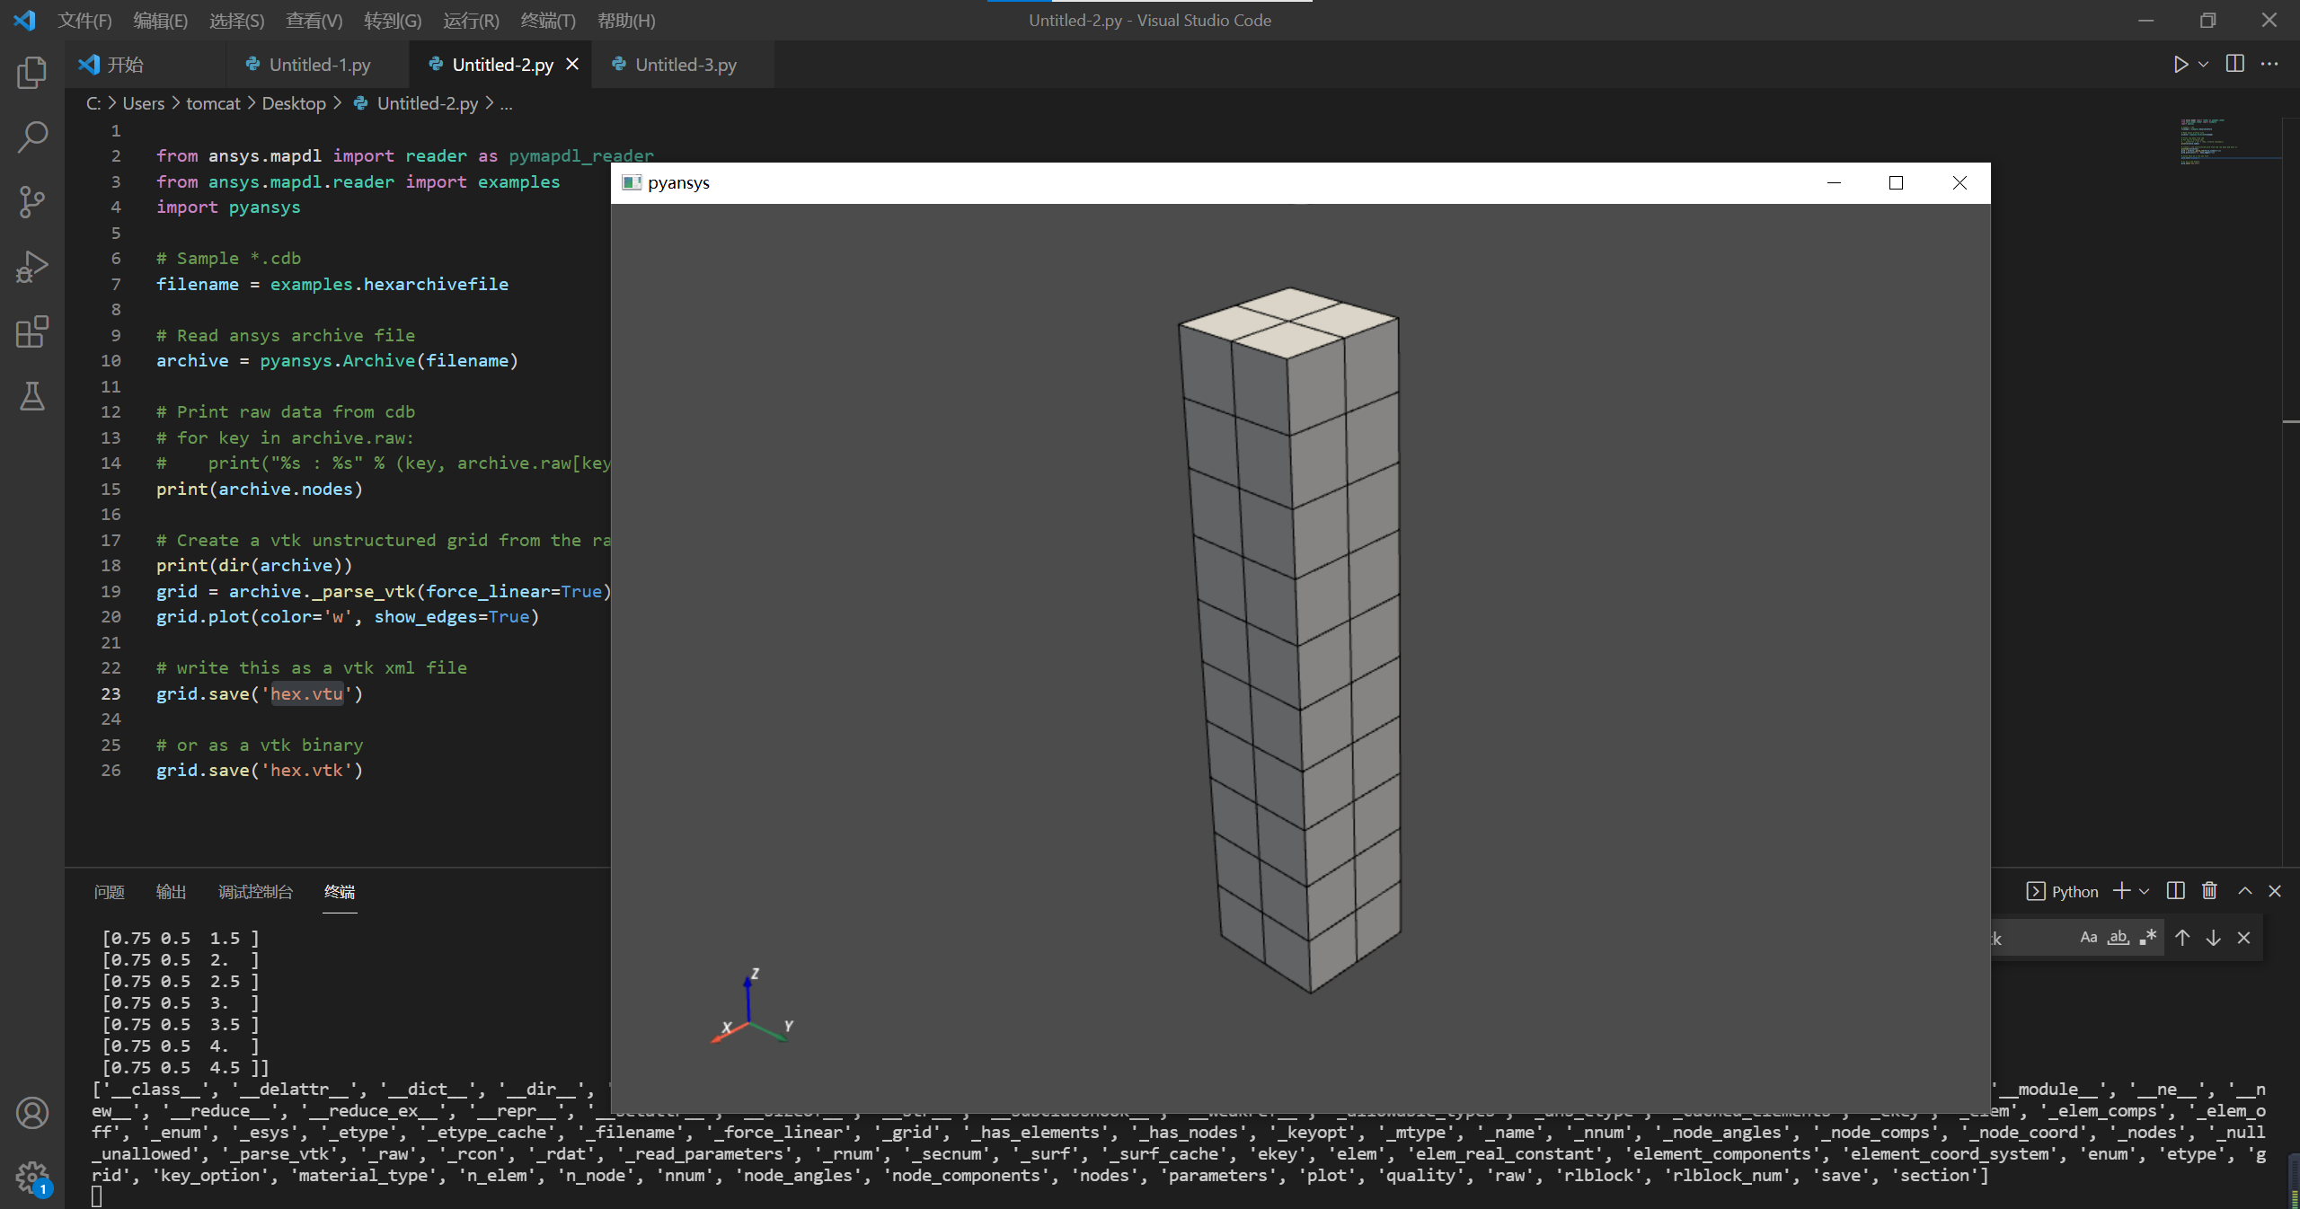Viewport: 2300px width, 1209px height.
Task: Toggle Match Case in terminal find
Action: (2089, 938)
